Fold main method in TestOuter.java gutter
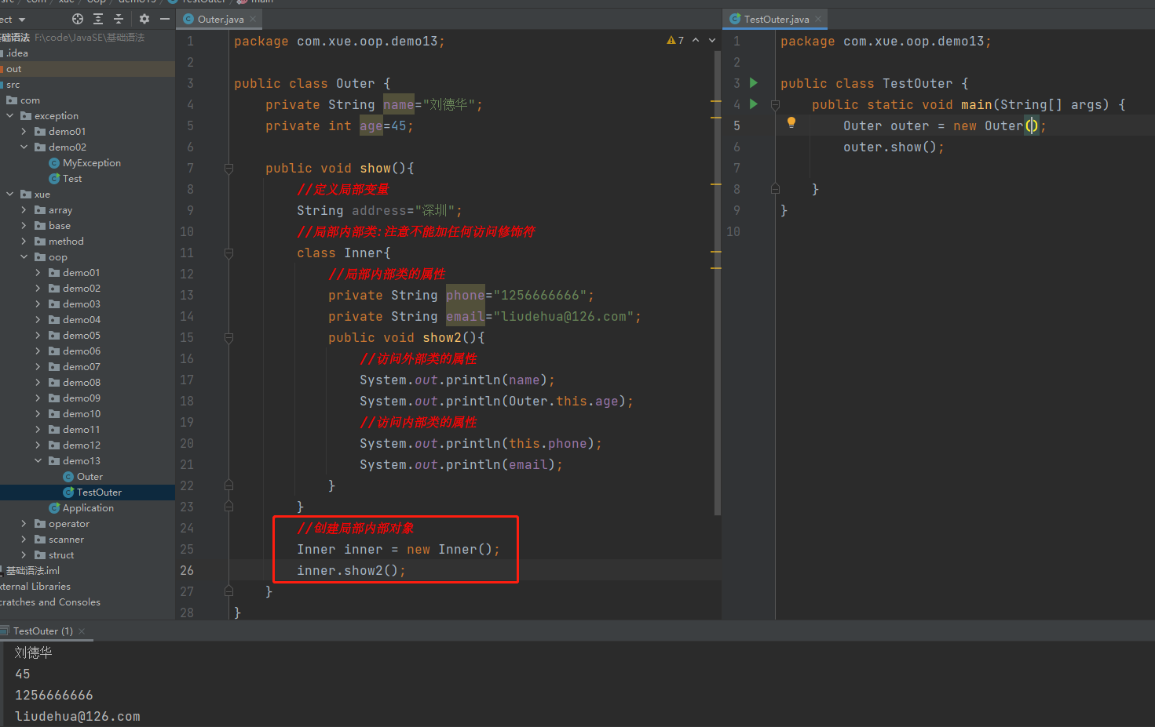1155x727 pixels. pos(775,104)
